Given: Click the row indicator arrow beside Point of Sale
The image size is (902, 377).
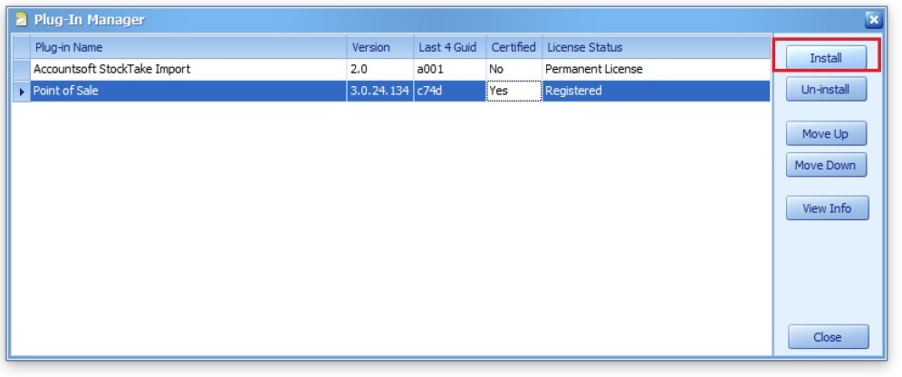Looking at the screenshot, I should tap(22, 92).
